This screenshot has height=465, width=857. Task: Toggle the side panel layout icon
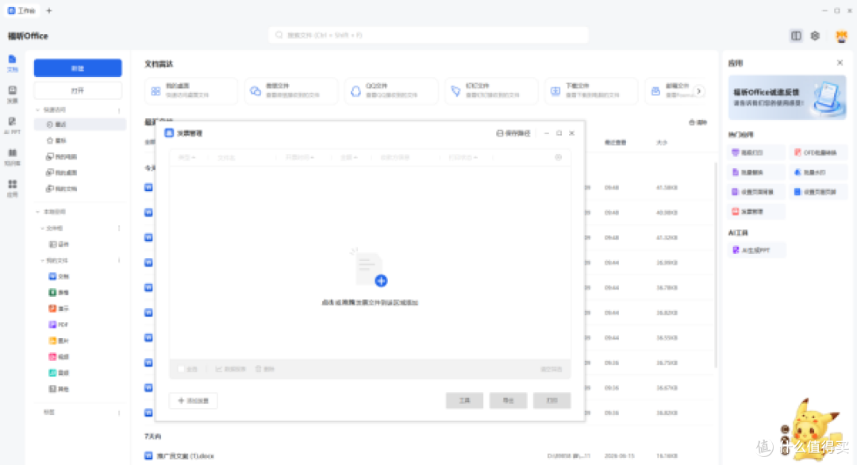coord(796,36)
